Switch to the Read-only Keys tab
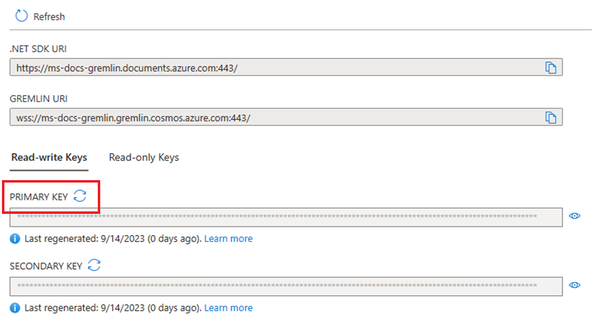The height and width of the screenshot is (323, 597). pyautogui.click(x=144, y=158)
